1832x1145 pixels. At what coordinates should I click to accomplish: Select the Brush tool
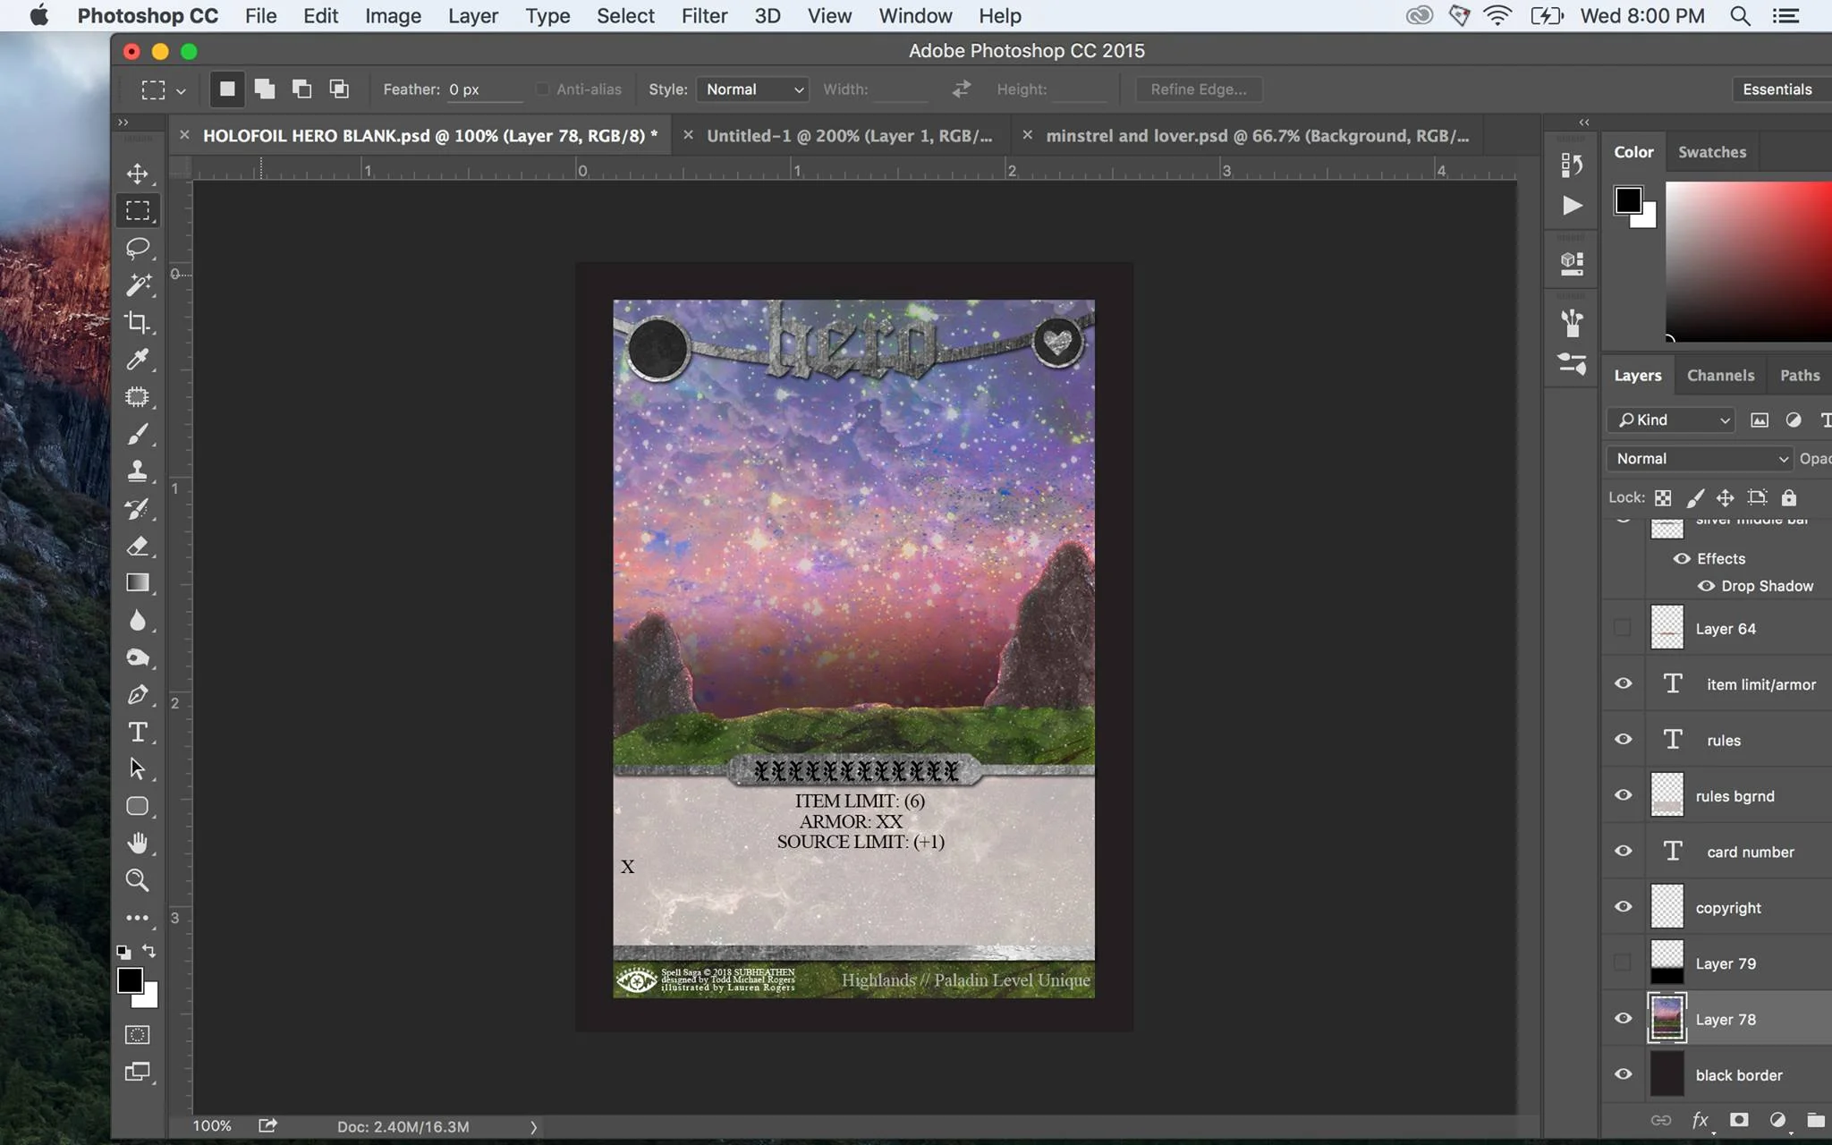tap(137, 434)
